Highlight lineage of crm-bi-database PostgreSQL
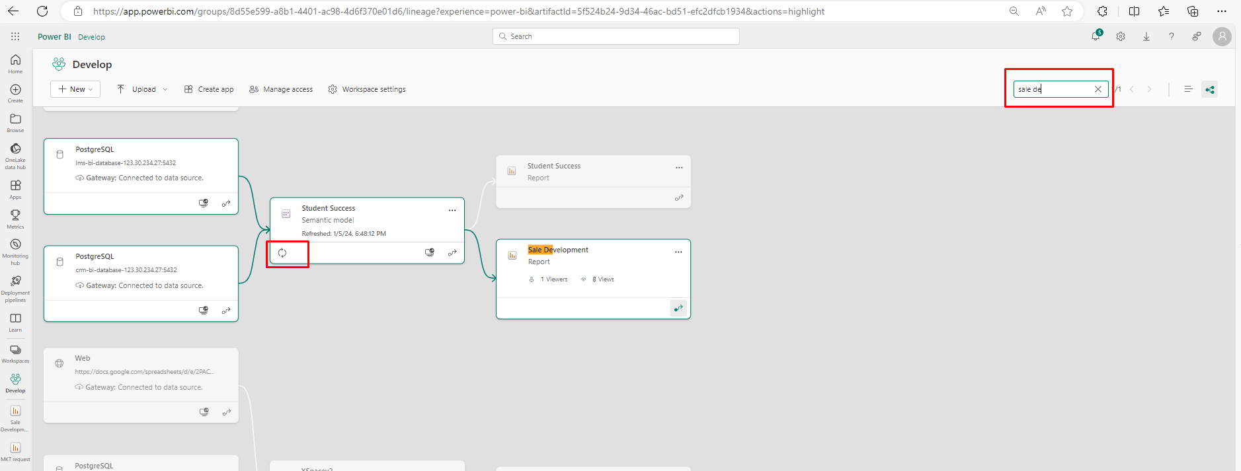The height and width of the screenshot is (471, 1241). coord(226,310)
